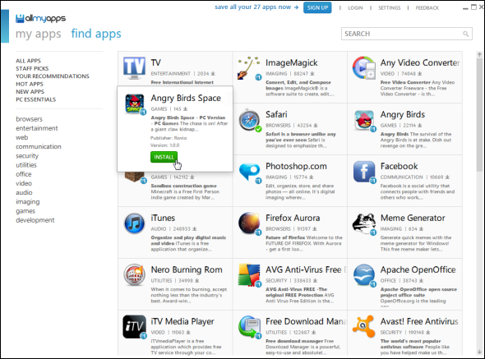The width and height of the screenshot is (485, 359).
Task: Click the FEEDBACK link
Action: [427, 7]
